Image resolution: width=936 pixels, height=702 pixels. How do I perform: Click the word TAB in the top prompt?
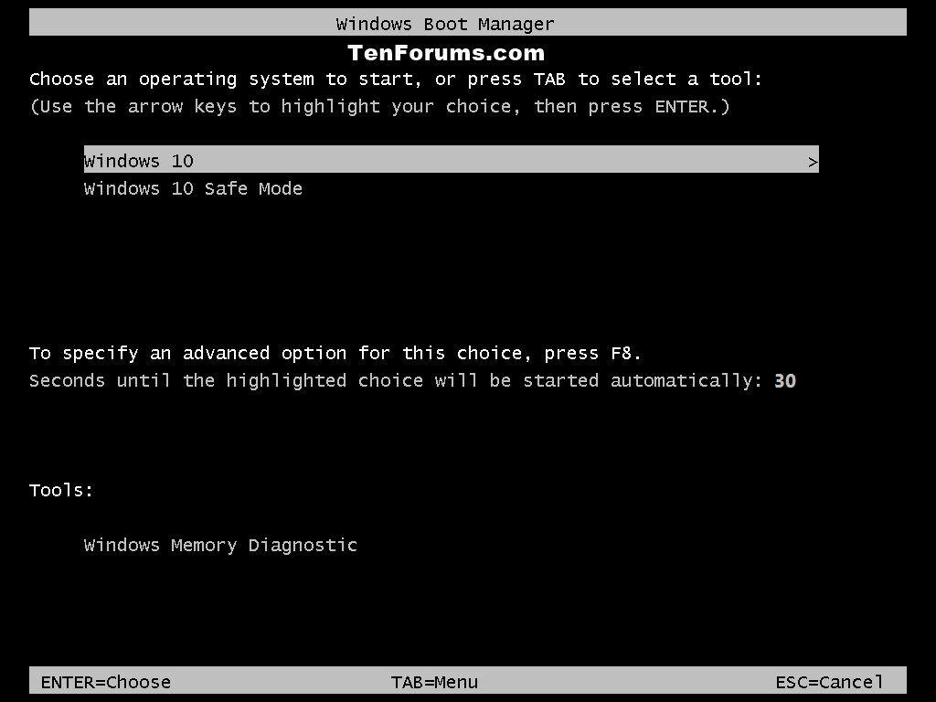[549, 79]
